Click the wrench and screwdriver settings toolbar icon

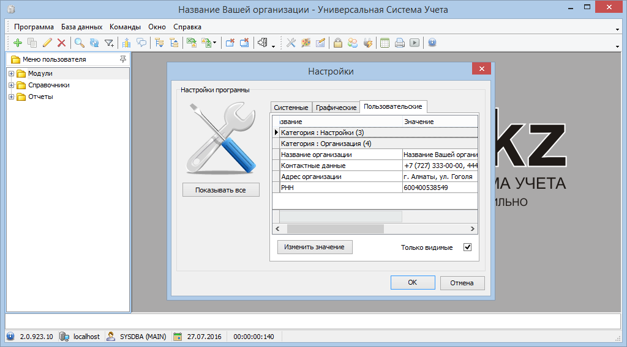(291, 43)
